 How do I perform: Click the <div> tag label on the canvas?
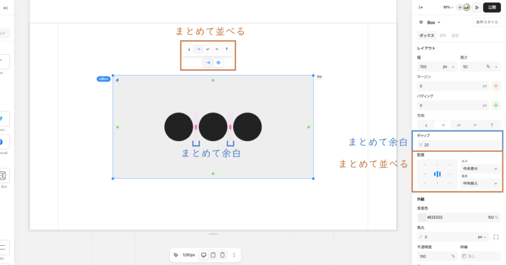pos(103,79)
